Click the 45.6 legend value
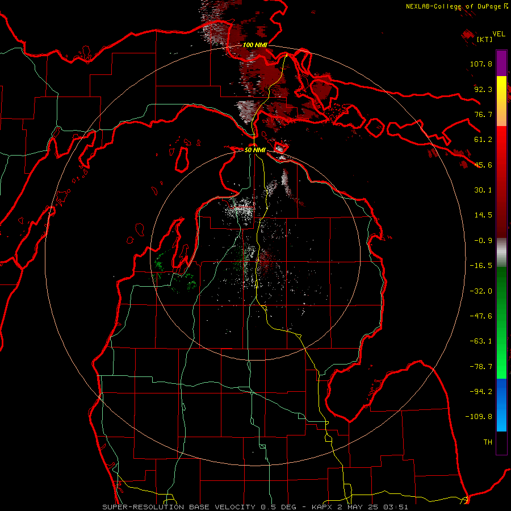The height and width of the screenshot is (511, 511). (483, 165)
